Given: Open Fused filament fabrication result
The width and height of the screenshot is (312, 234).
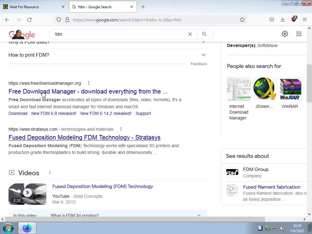Looking at the screenshot, I should 271,187.
